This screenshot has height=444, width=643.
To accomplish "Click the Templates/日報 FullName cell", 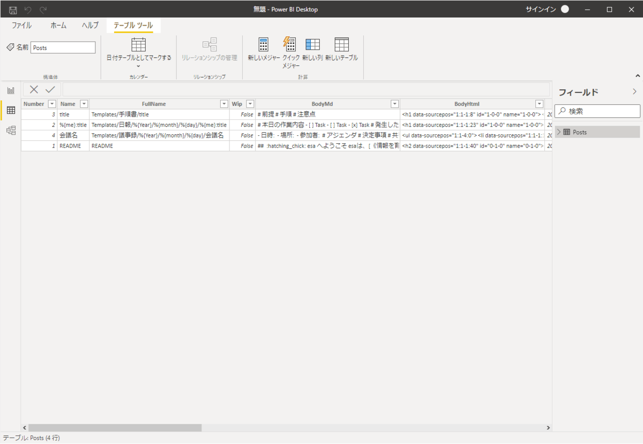I will [x=159, y=125].
